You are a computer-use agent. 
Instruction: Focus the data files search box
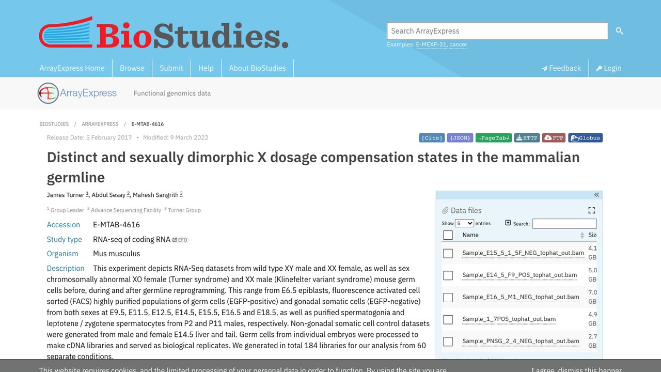click(564, 224)
